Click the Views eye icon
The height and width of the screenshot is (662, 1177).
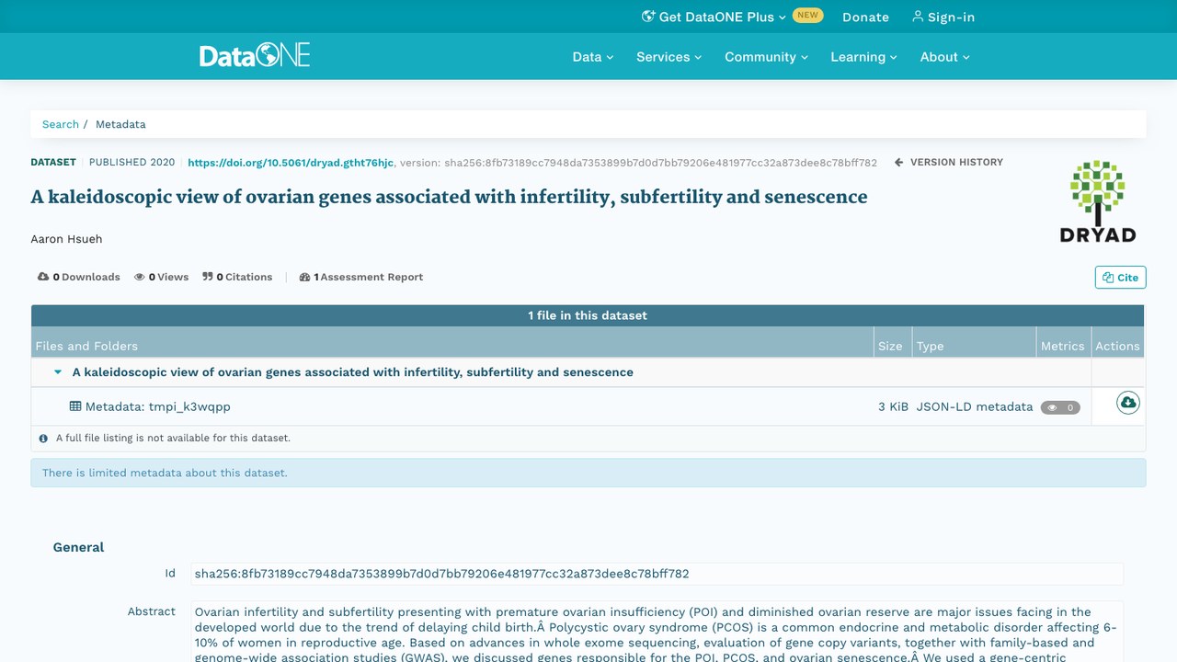tap(140, 277)
